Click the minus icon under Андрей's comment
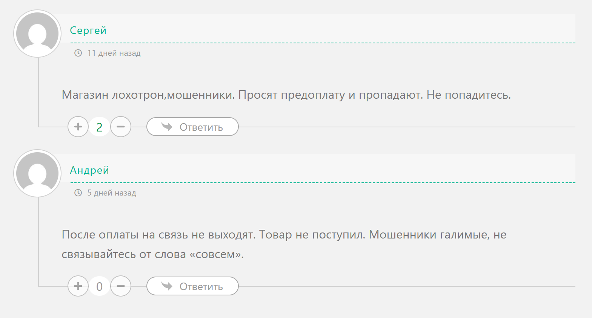Image resolution: width=592 pixels, height=318 pixels. pyautogui.click(x=121, y=286)
